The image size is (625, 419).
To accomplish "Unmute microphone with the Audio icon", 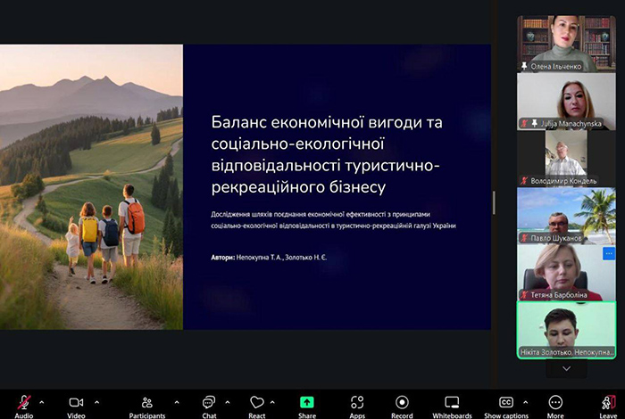I will tap(24, 403).
